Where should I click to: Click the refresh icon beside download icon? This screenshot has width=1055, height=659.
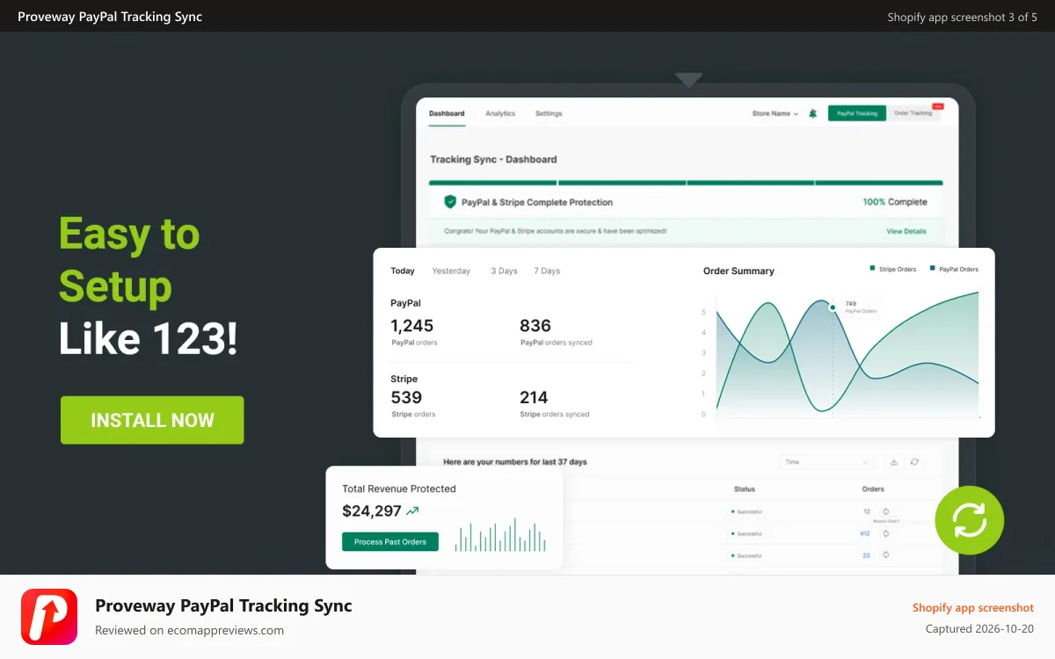pyautogui.click(x=914, y=461)
